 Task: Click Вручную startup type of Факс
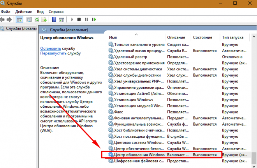tap(230, 112)
